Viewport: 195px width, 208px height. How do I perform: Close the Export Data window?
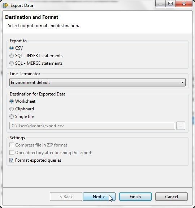[184, 4]
